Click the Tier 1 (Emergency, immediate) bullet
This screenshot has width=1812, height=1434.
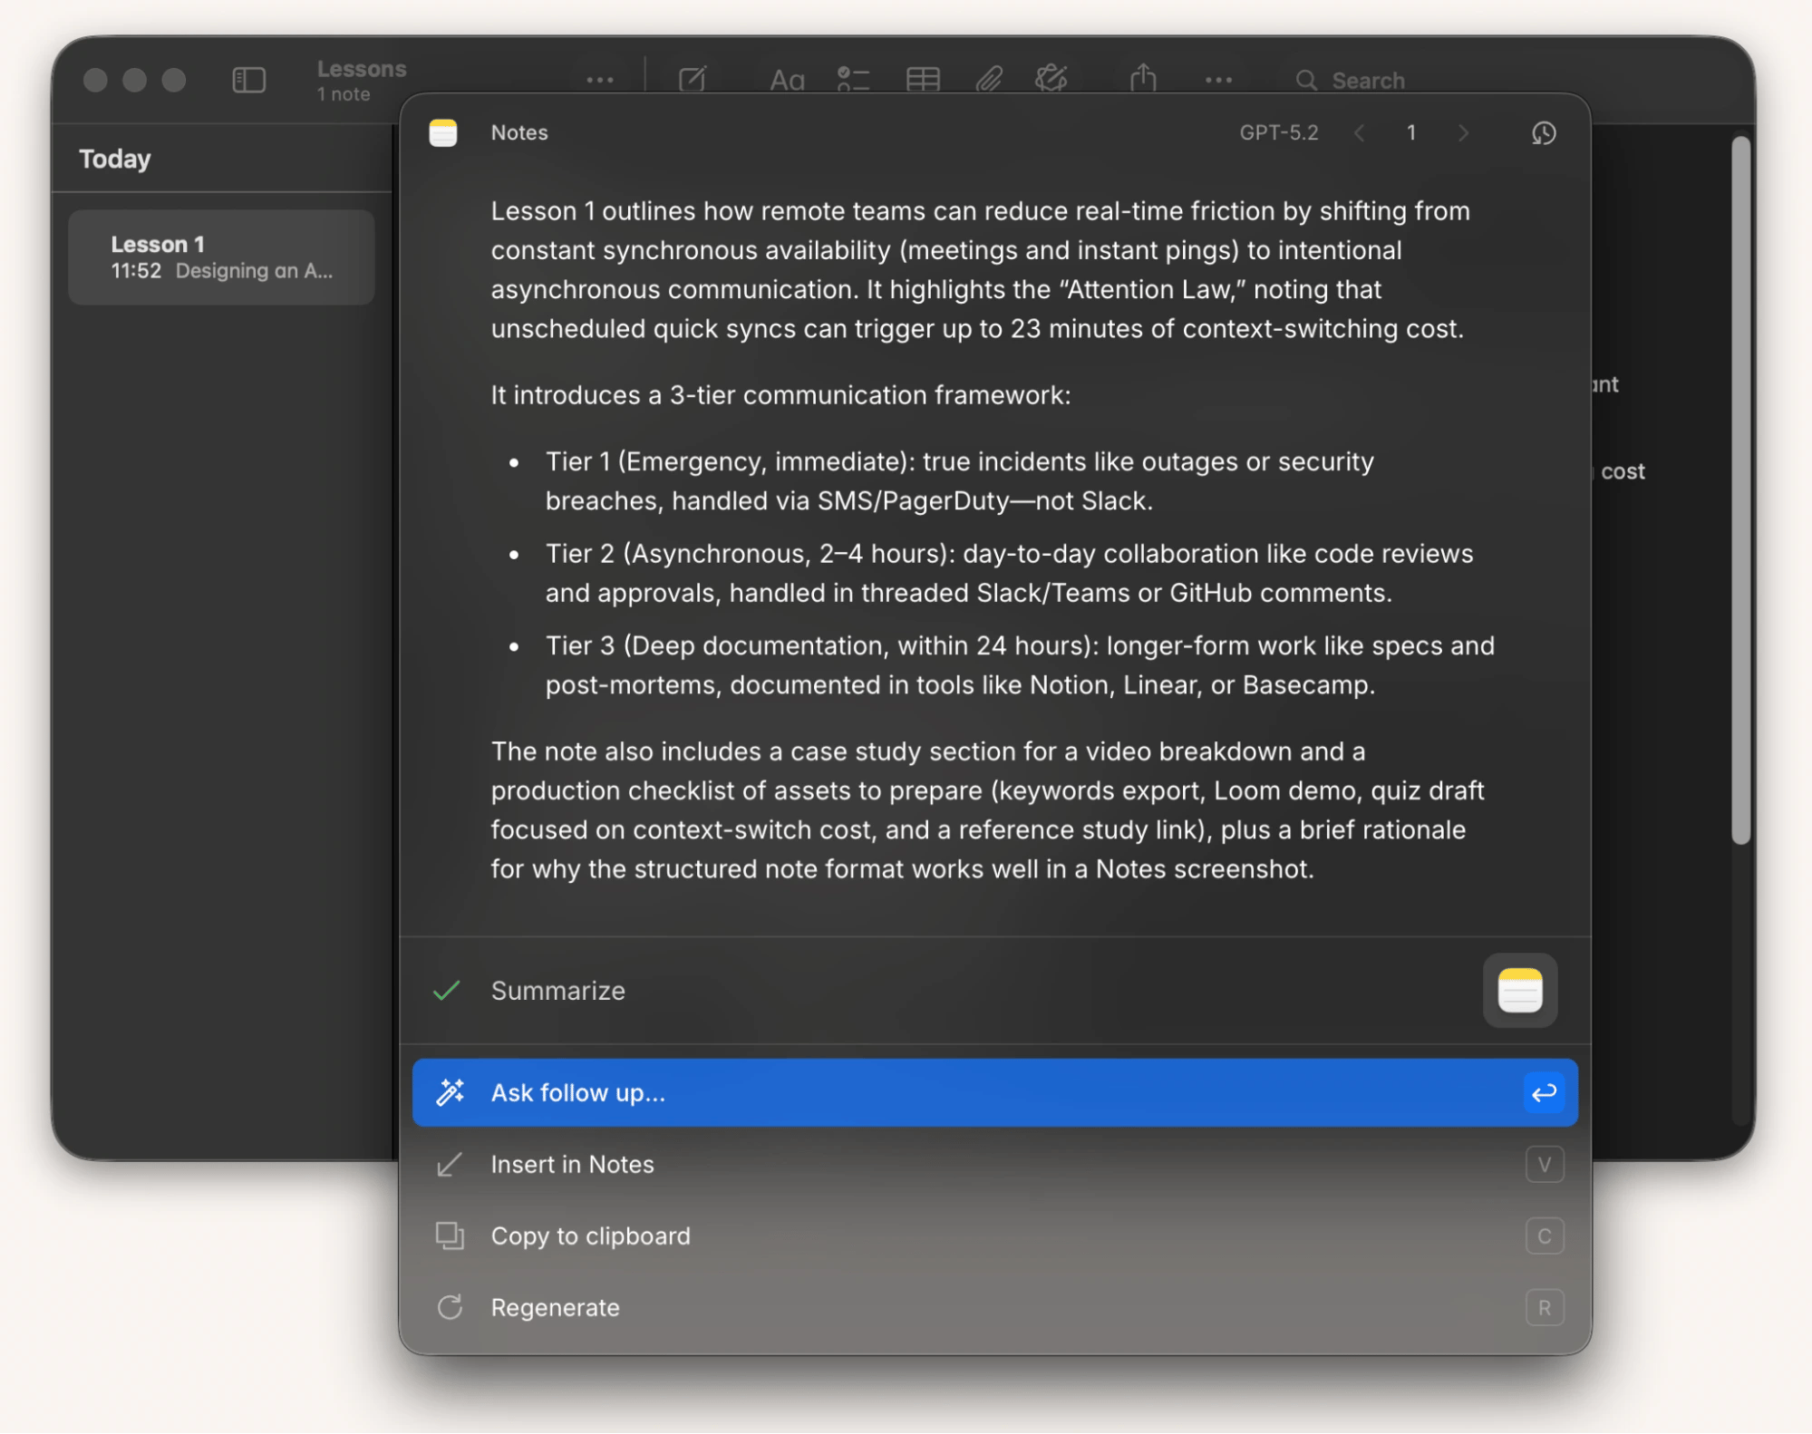tap(960, 480)
